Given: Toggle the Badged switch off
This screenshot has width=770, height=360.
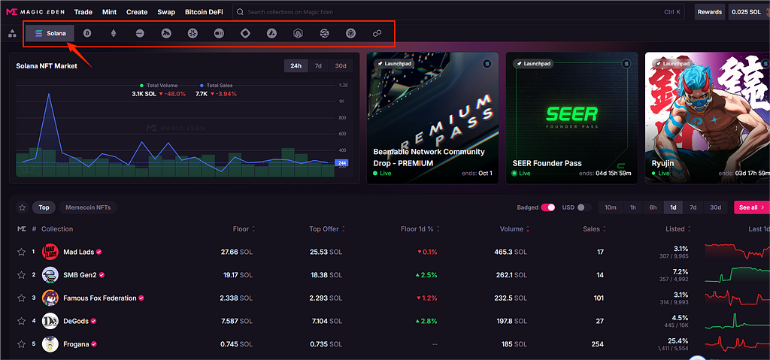Looking at the screenshot, I should pos(548,207).
